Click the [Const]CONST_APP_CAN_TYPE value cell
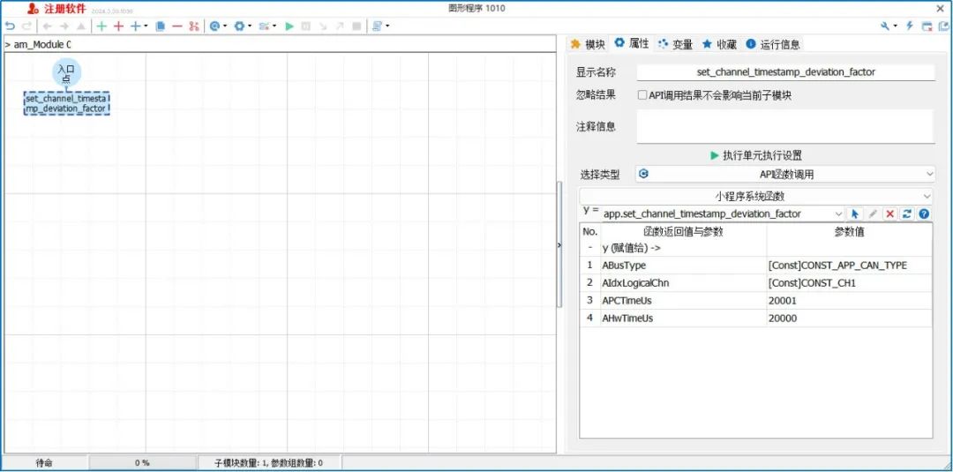 [x=849, y=266]
